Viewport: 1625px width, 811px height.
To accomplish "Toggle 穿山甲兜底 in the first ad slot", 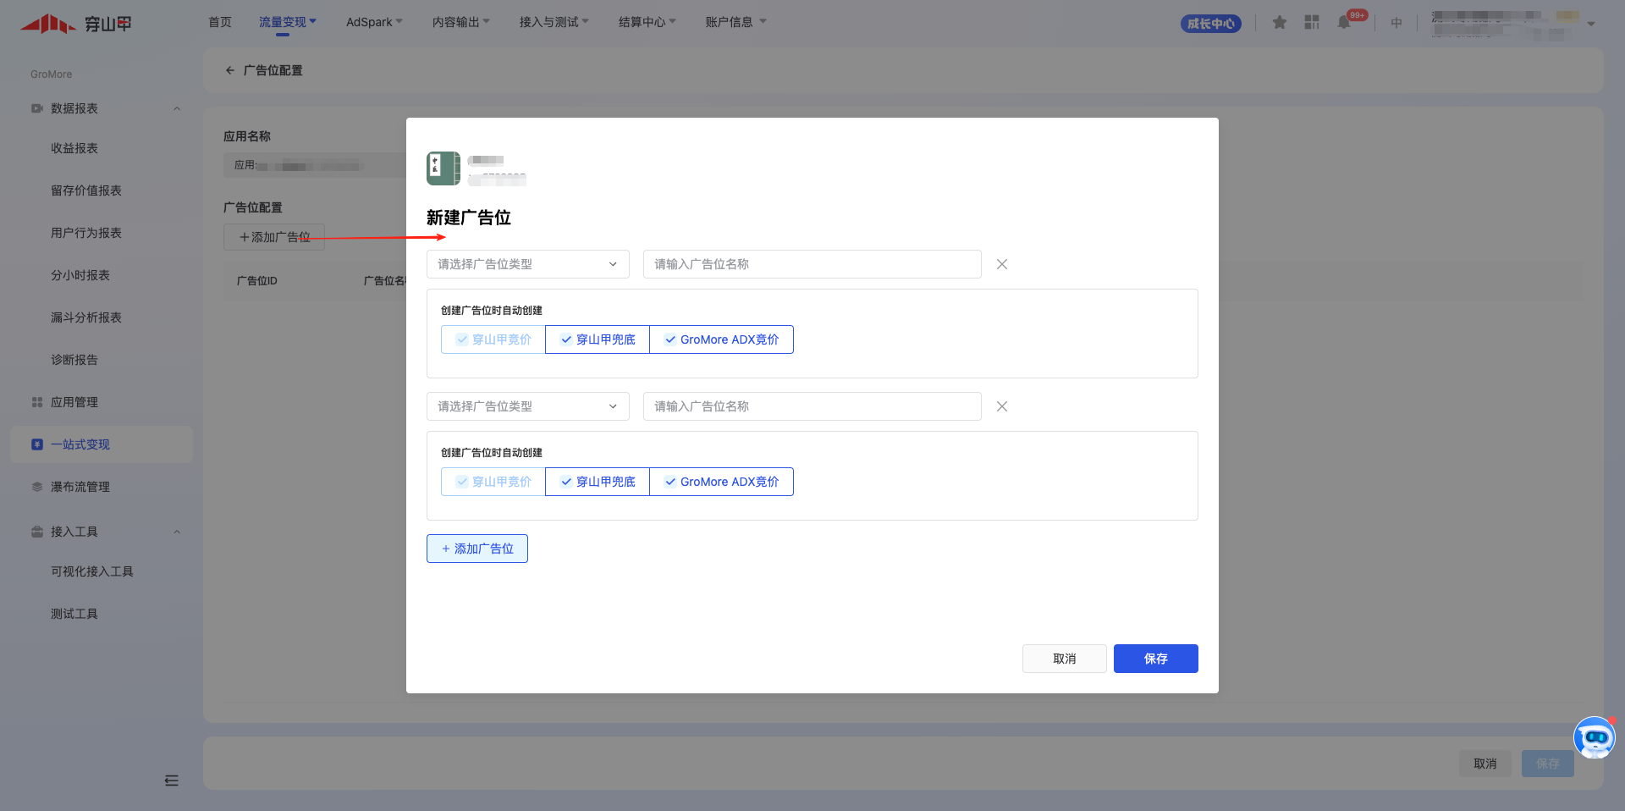I will point(598,339).
